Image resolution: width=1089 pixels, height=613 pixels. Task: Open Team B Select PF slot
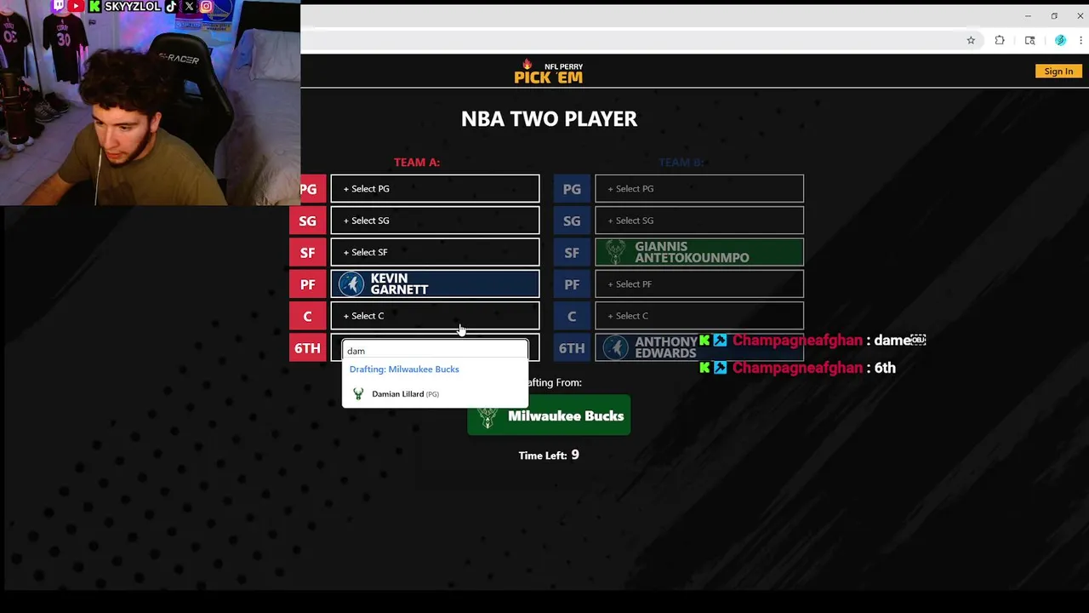click(x=699, y=284)
